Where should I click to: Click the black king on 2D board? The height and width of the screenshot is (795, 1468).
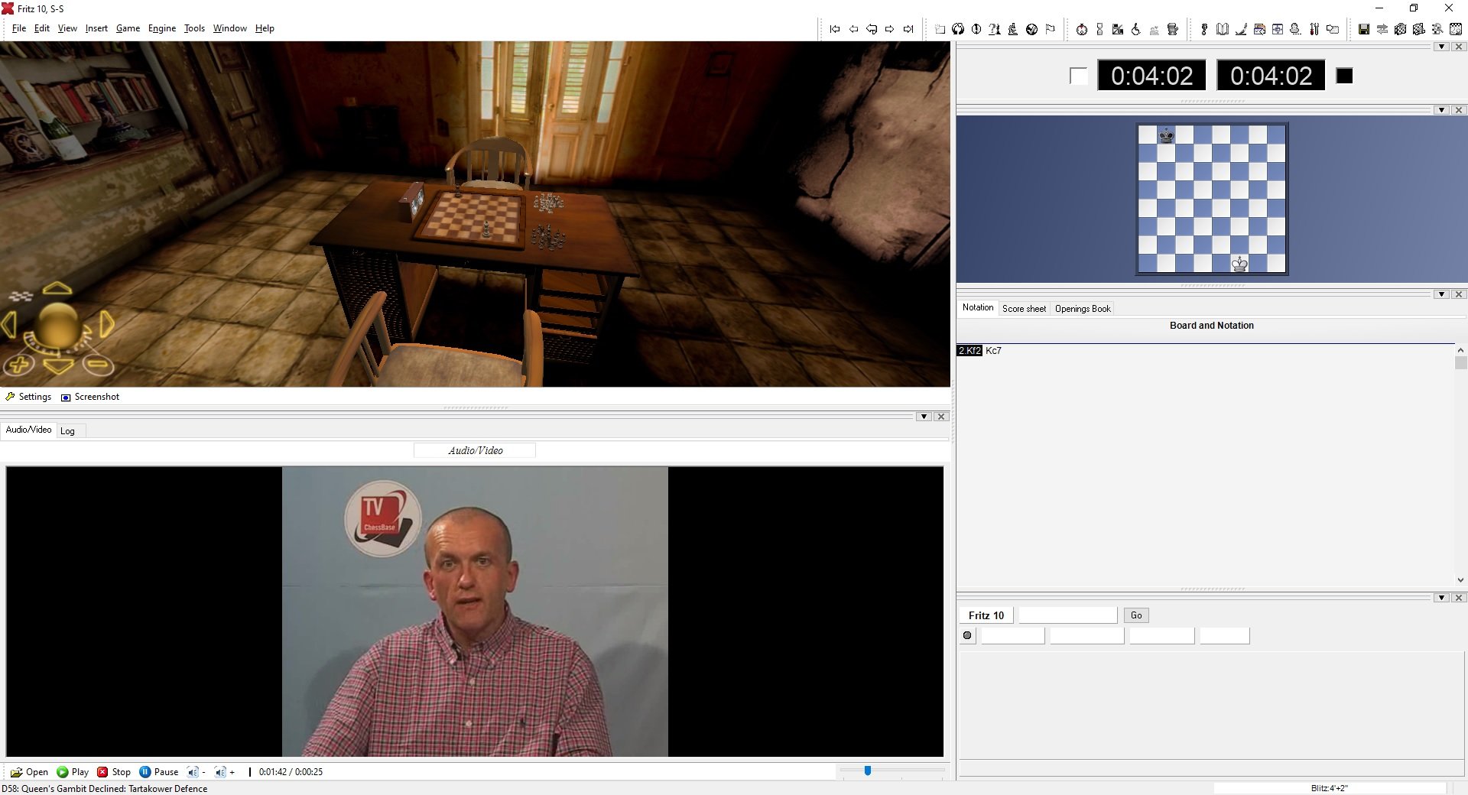(x=1166, y=136)
